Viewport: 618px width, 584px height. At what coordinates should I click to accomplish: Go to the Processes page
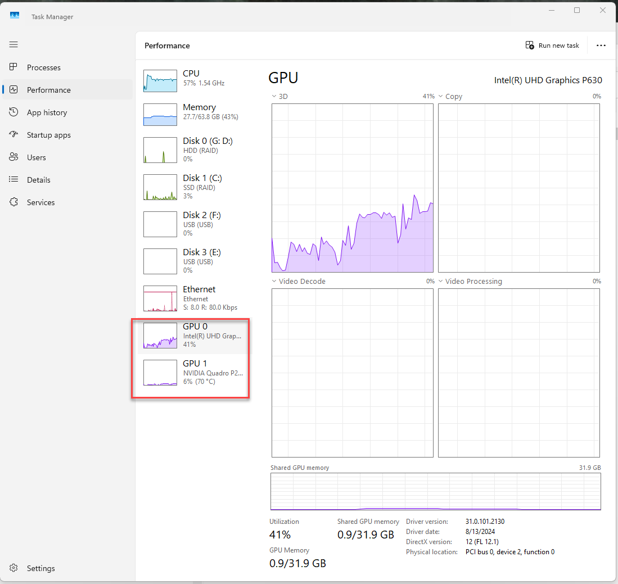[x=68, y=67]
